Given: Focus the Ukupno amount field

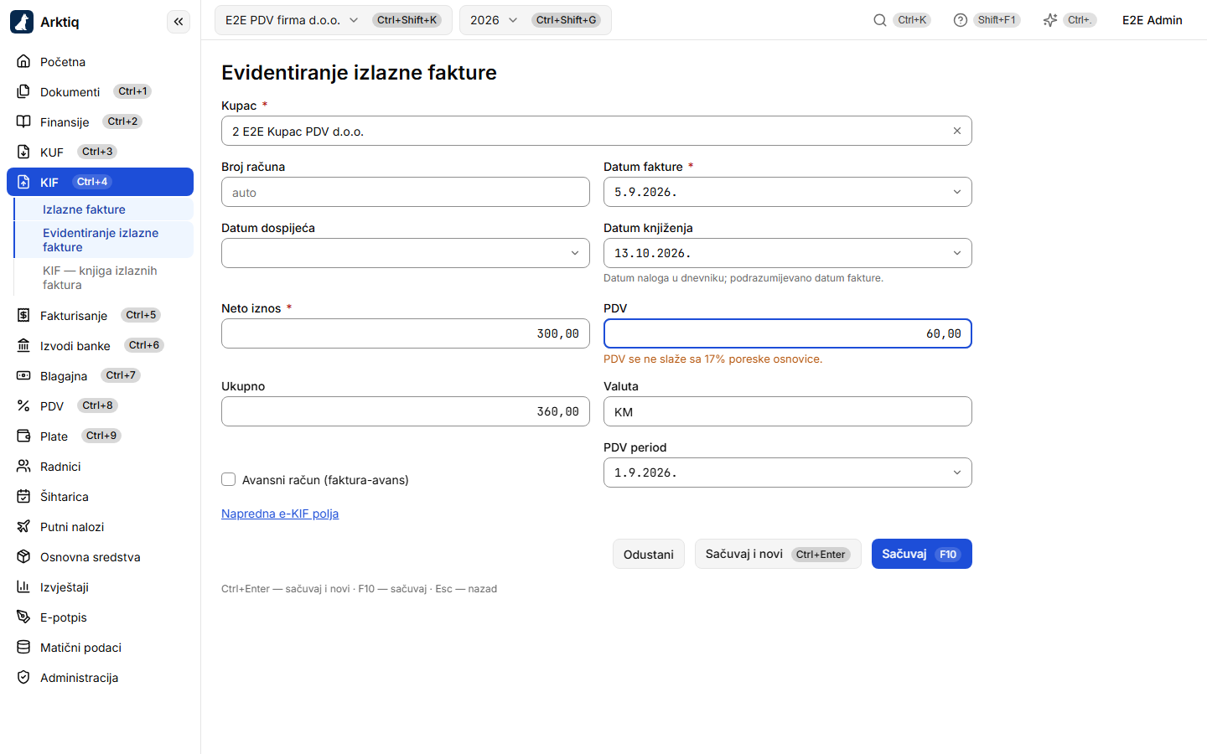Looking at the screenshot, I should (406, 411).
